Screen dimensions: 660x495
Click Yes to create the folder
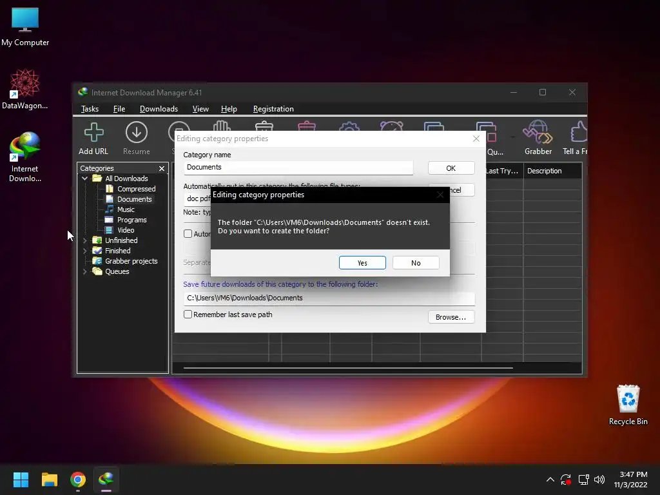pyautogui.click(x=362, y=263)
